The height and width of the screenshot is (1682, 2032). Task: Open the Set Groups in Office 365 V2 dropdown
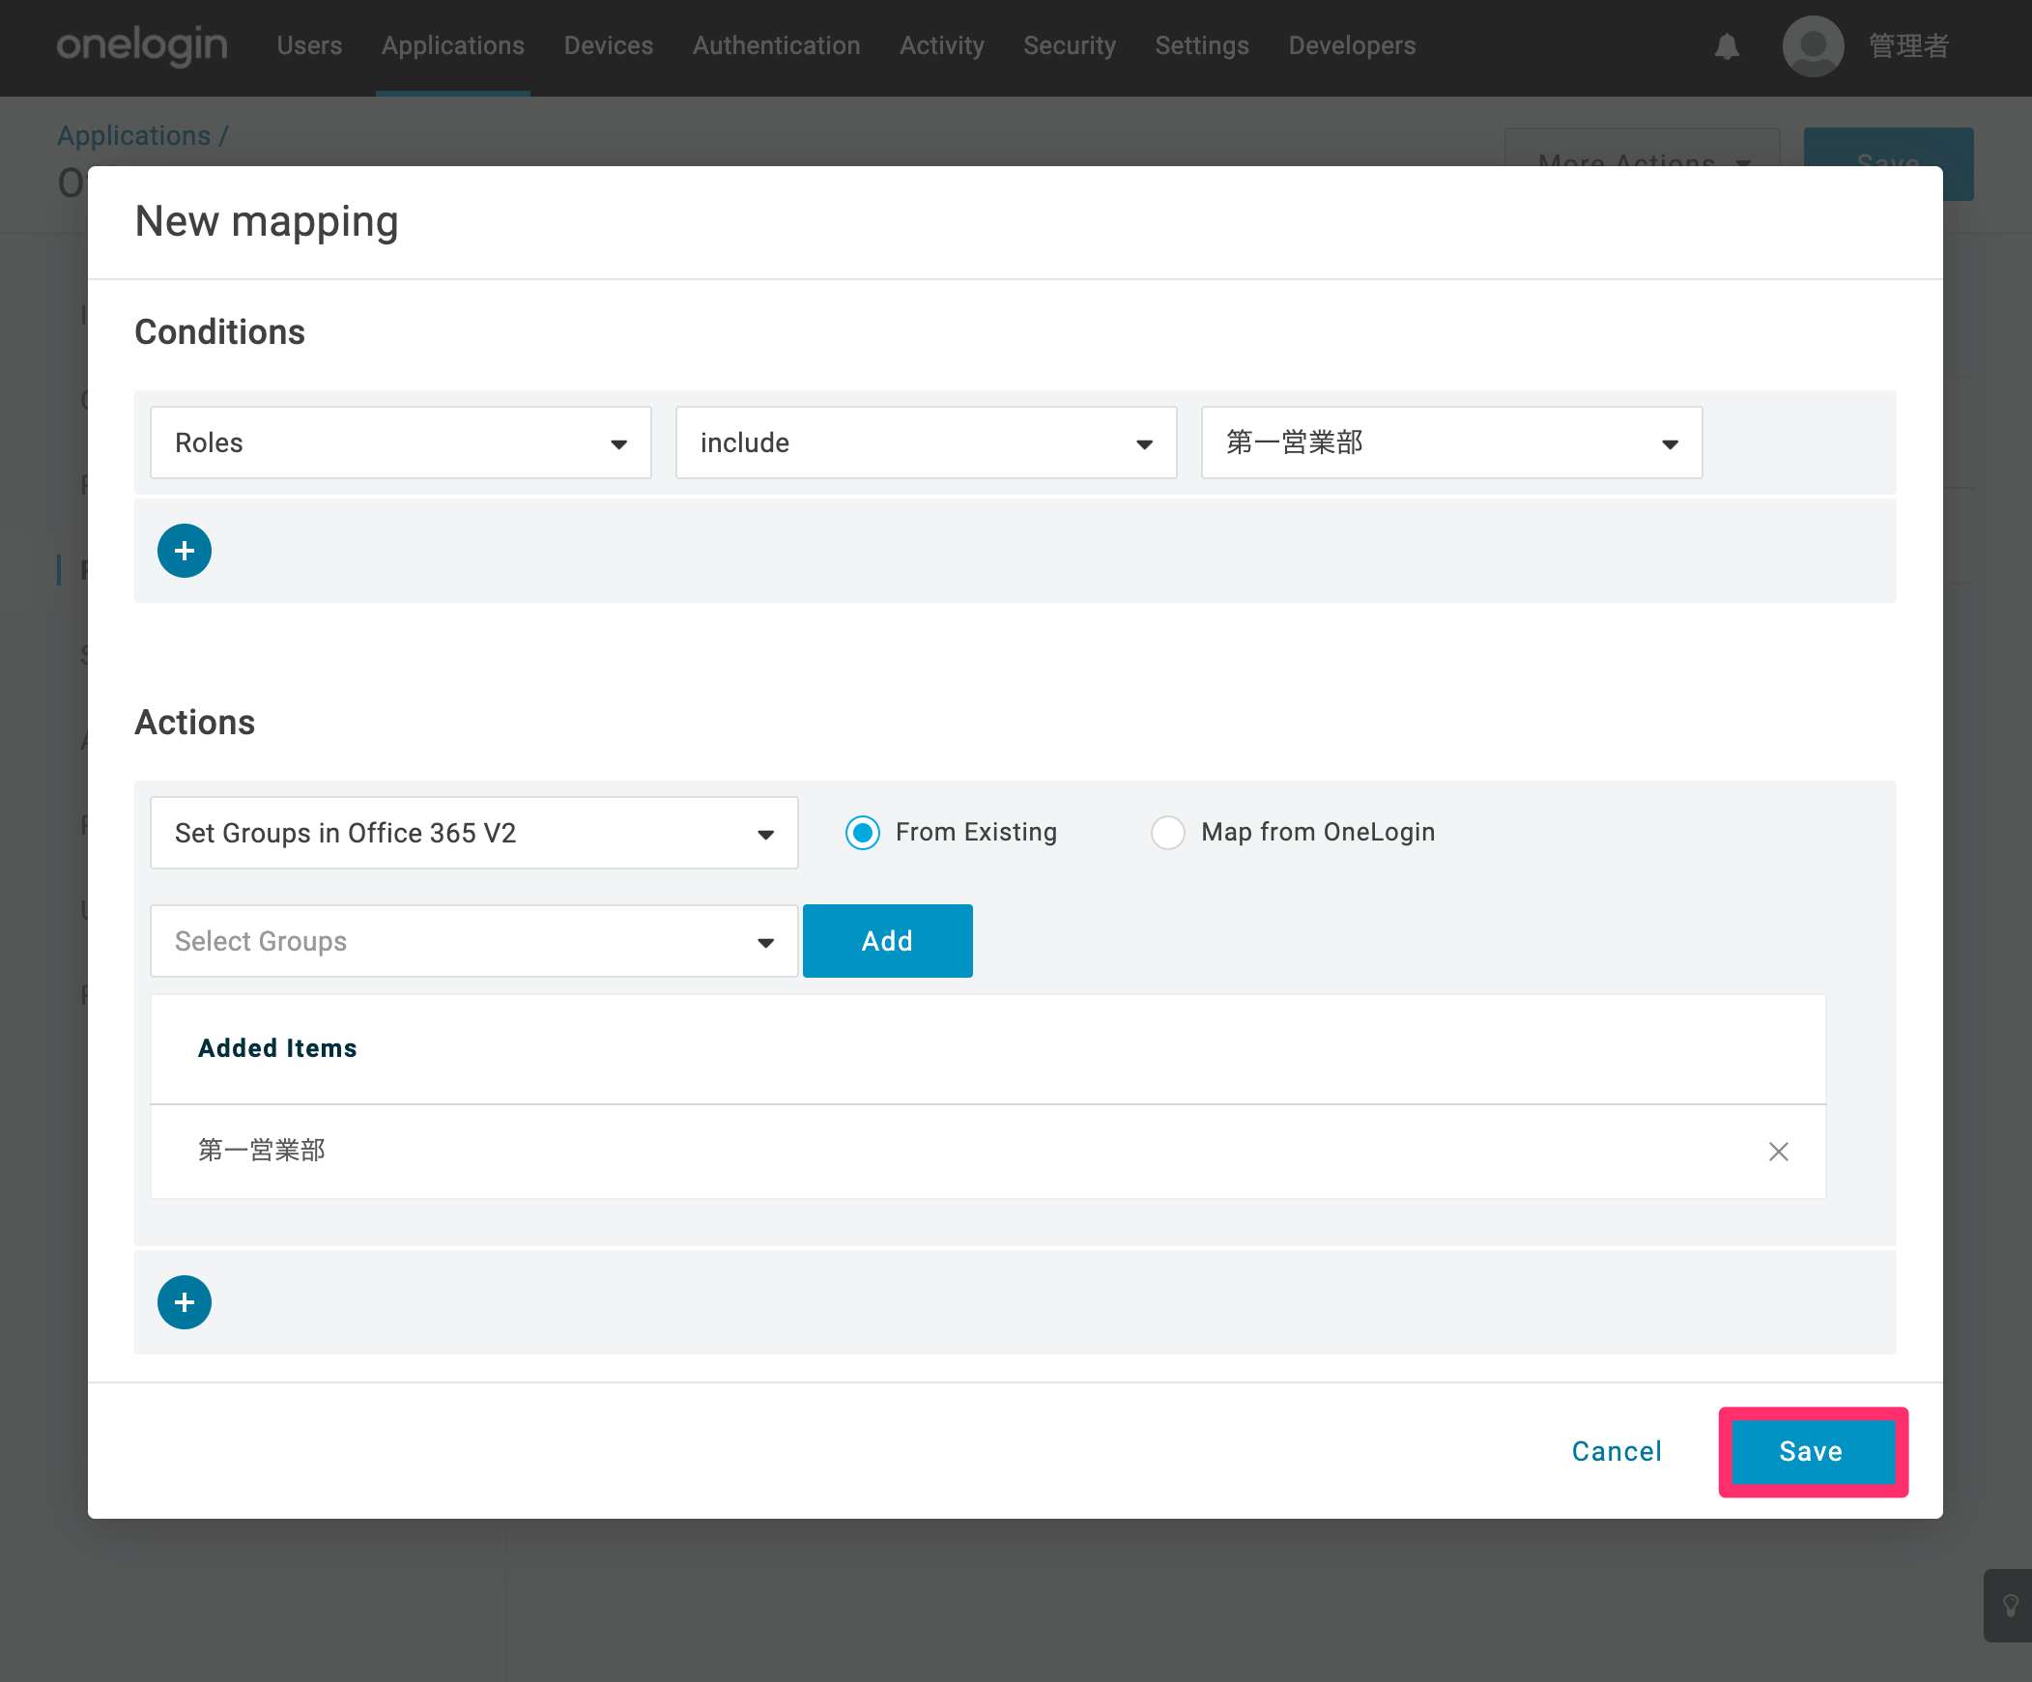point(474,833)
